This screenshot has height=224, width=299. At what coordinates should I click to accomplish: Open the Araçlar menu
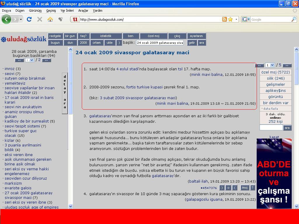(83, 11)
